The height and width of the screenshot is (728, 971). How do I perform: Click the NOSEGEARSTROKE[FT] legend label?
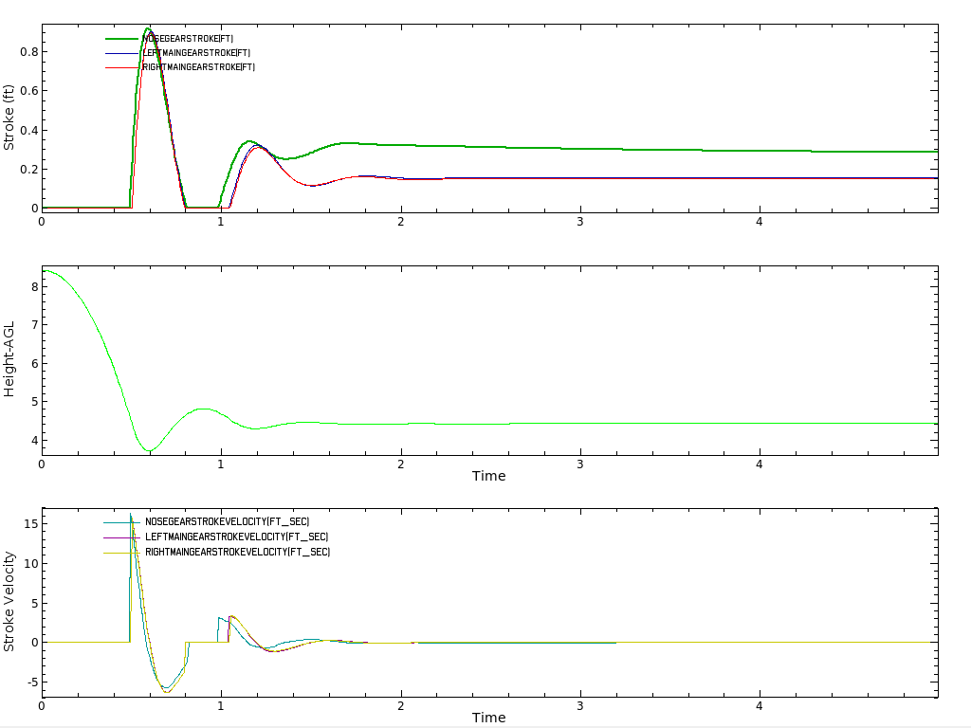[188, 38]
